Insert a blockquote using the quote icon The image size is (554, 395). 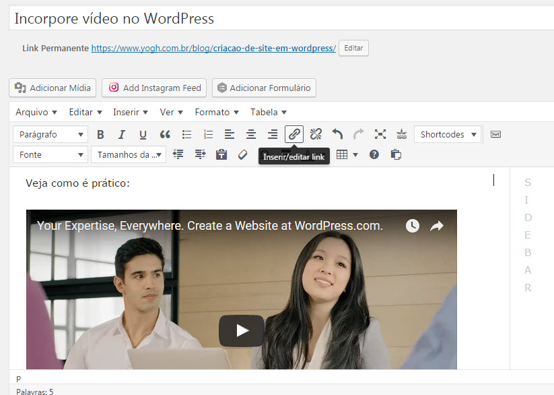tap(165, 135)
